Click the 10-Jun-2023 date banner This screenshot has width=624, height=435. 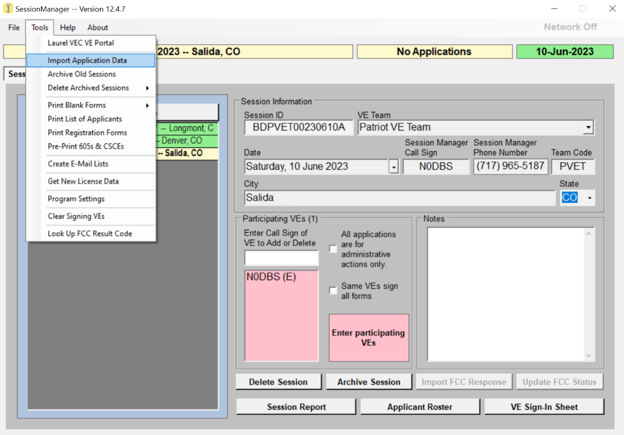564,52
